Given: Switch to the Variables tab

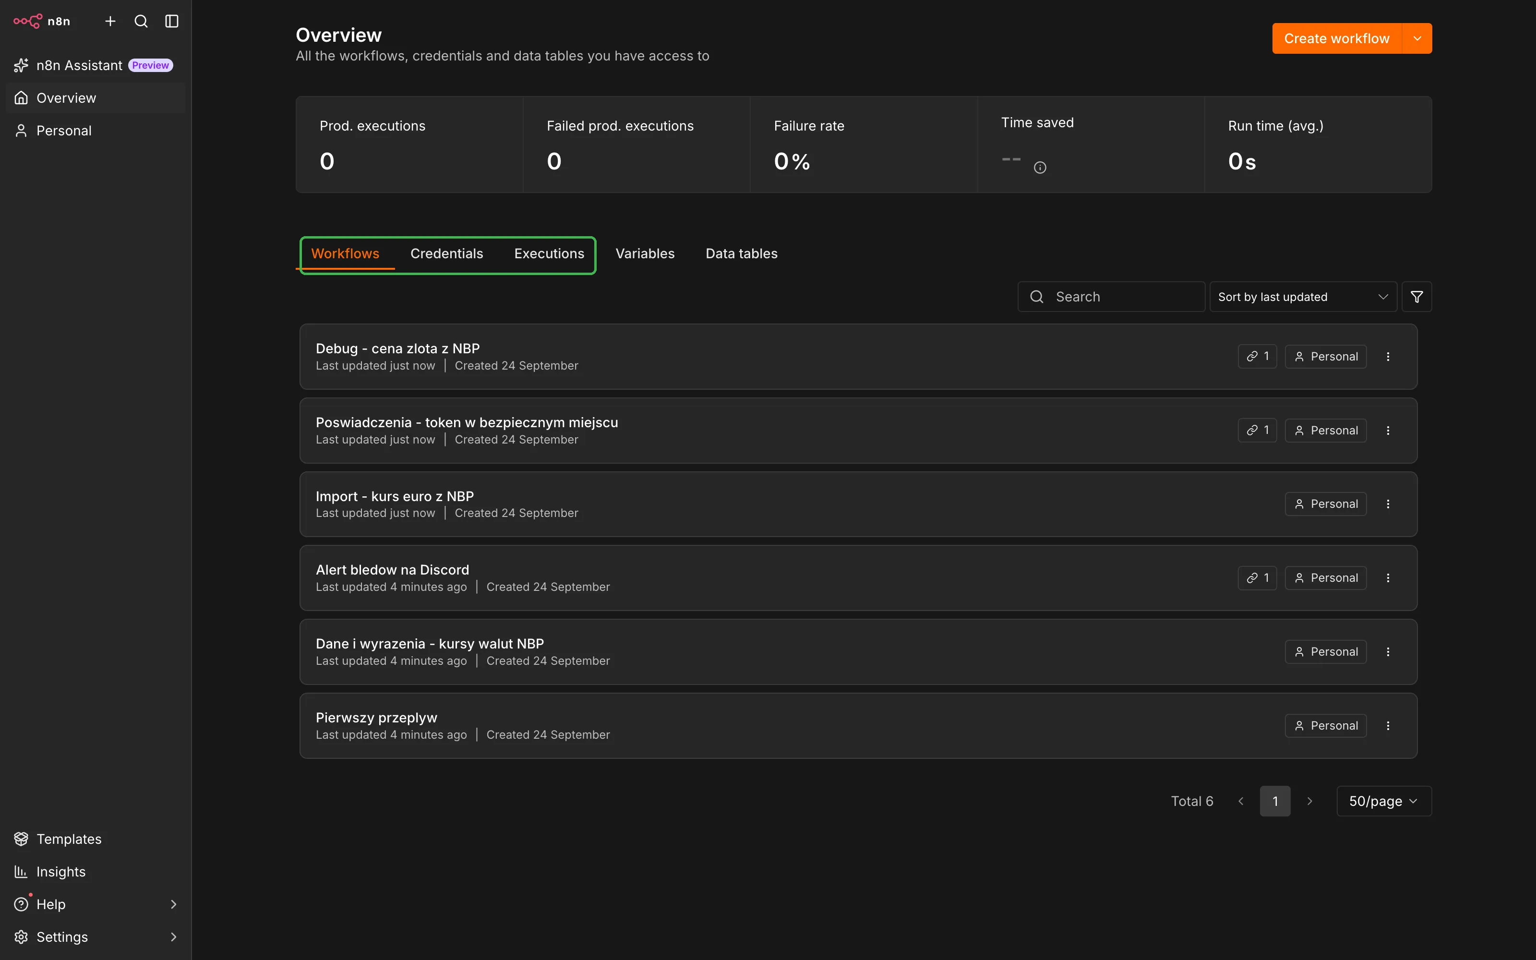Looking at the screenshot, I should pyautogui.click(x=645, y=253).
